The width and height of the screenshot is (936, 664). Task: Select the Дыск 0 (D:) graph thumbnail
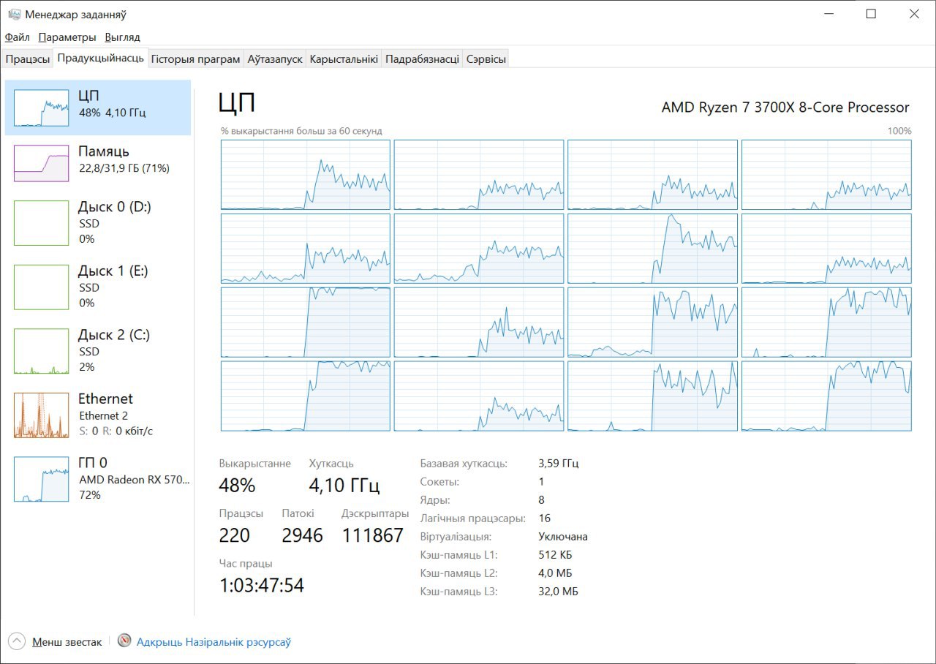coord(41,223)
